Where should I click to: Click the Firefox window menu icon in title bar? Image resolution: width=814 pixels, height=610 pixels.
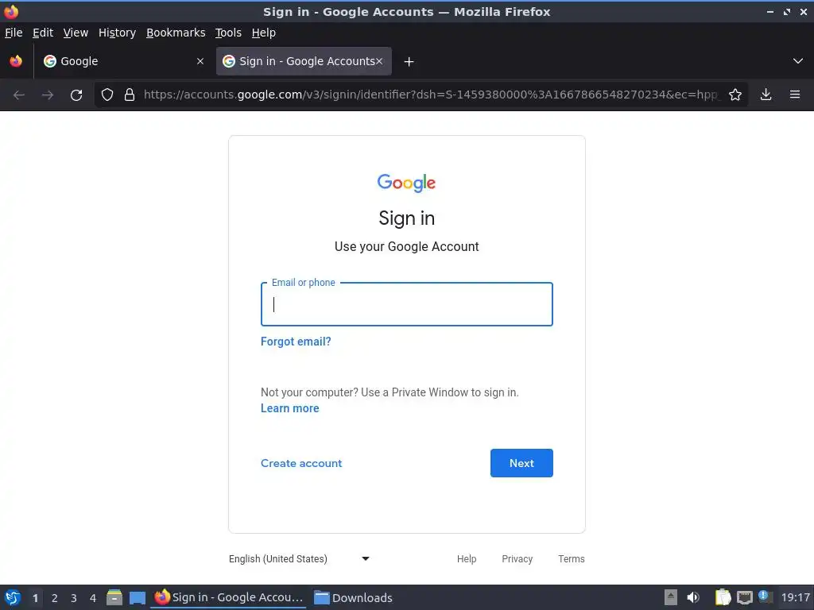[x=11, y=11]
